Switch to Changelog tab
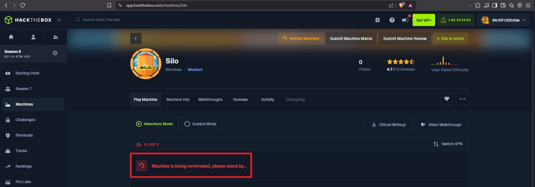535x187 pixels. (x=295, y=99)
